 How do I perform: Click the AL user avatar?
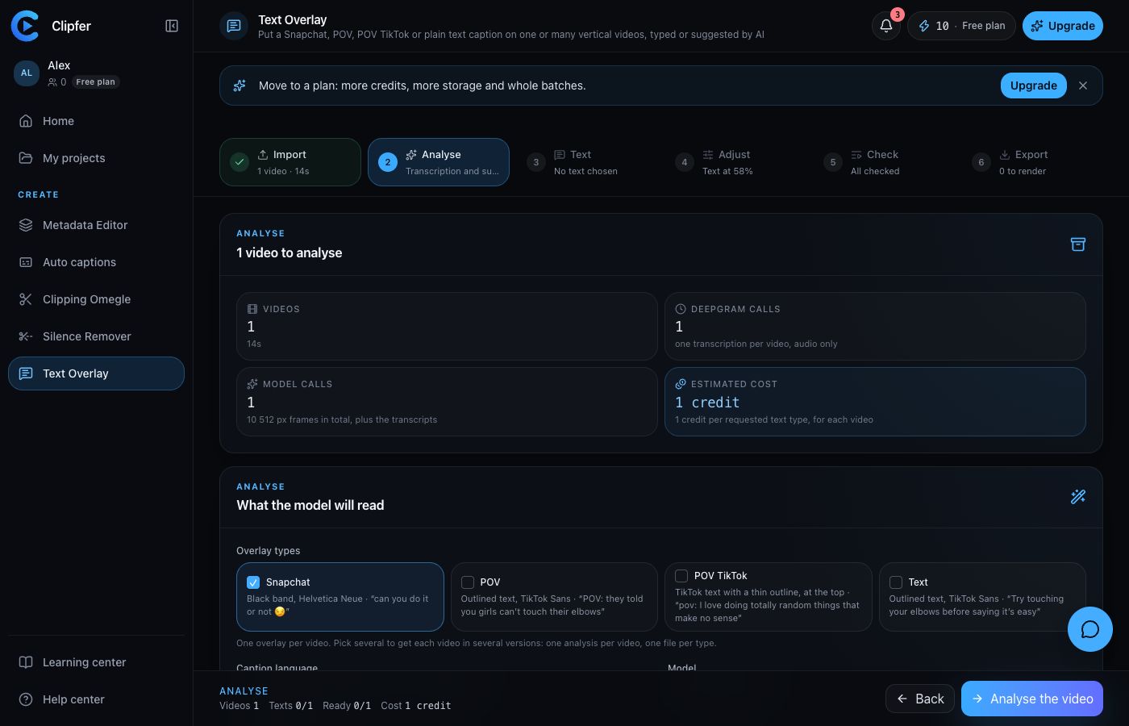[27, 73]
